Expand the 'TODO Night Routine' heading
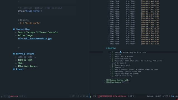Screen dimensions: 178x100 [x=117, y=82]
